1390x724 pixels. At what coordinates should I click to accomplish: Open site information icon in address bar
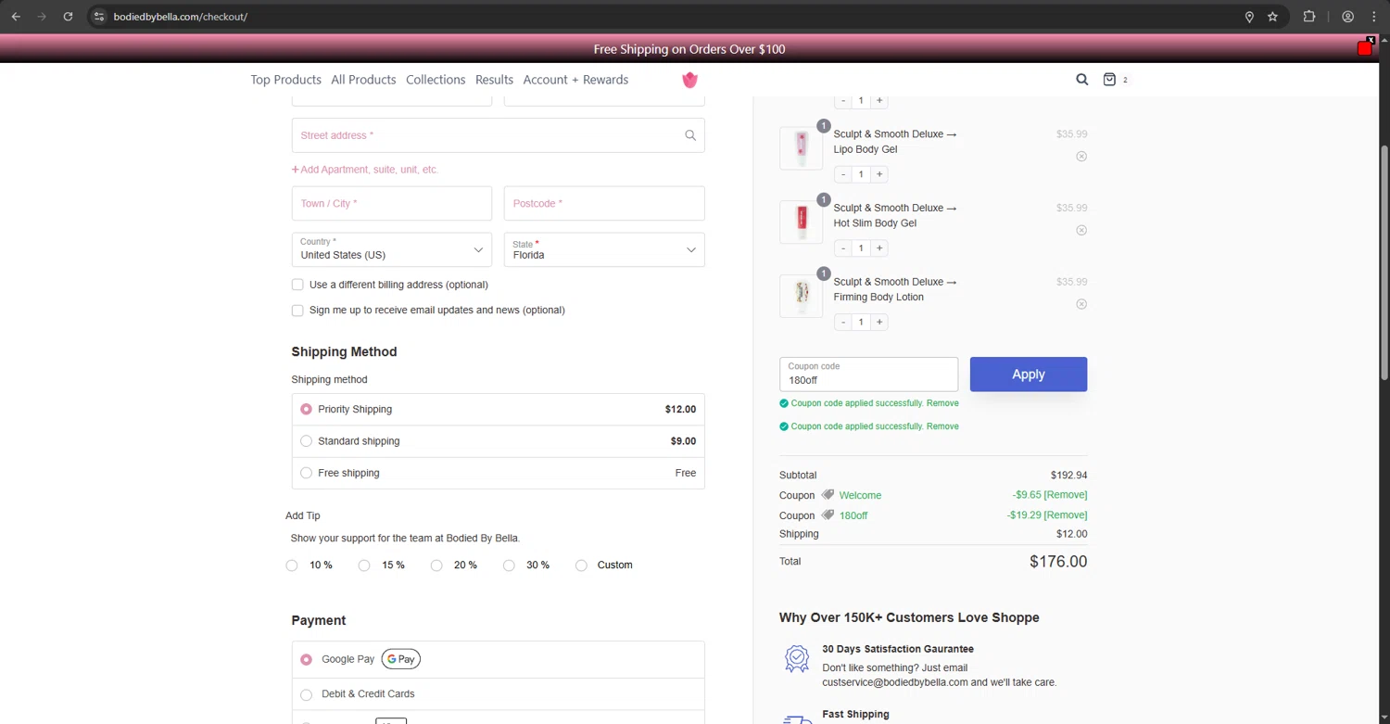99,17
